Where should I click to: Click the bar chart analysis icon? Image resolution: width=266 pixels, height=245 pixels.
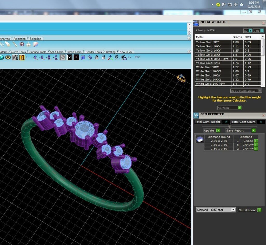point(36,44)
